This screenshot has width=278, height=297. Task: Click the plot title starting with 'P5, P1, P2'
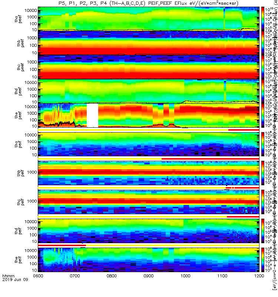(148, 3)
